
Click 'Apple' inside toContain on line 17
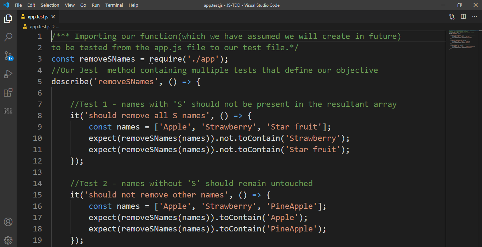(282, 218)
